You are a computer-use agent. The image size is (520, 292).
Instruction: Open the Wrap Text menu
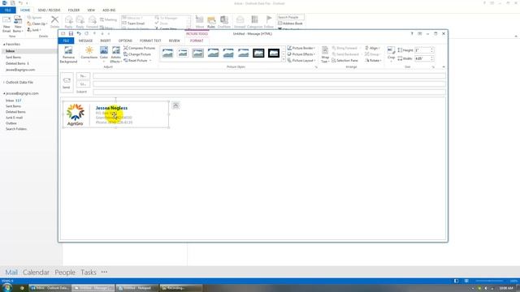click(x=325, y=54)
